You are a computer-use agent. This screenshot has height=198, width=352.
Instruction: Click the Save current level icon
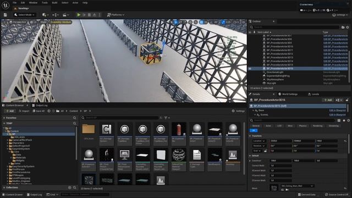(5, 15)
